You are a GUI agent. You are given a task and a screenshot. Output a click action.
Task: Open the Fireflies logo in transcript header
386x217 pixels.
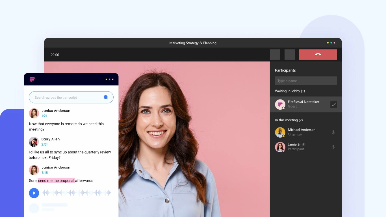point(32,79)
